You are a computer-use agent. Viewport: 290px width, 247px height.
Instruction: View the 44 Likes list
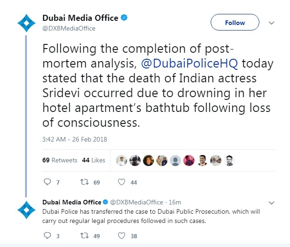point(94,160)
